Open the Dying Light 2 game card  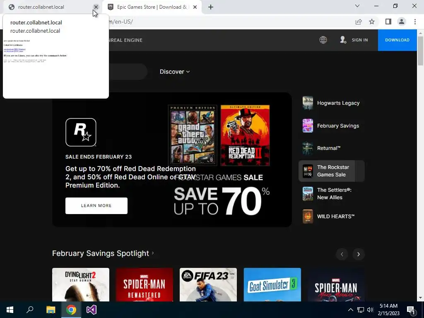(x=81, y=284)
